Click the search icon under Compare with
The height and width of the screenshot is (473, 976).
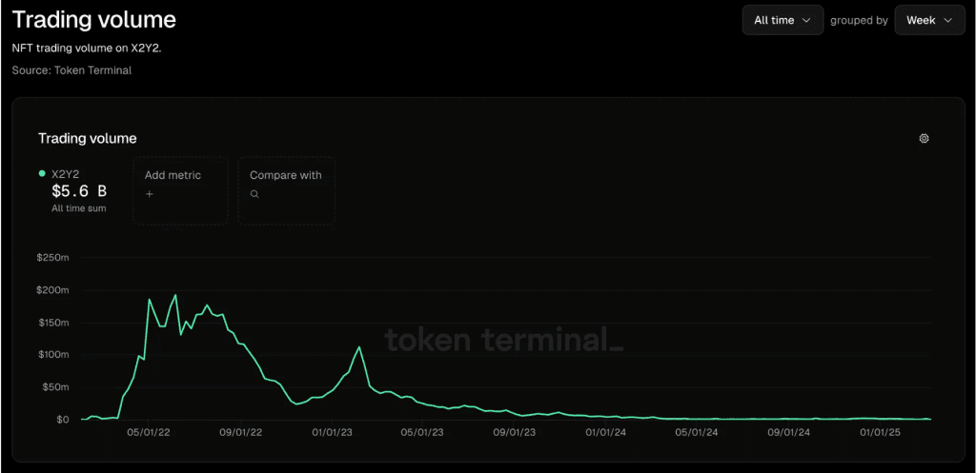coord(254,194)
